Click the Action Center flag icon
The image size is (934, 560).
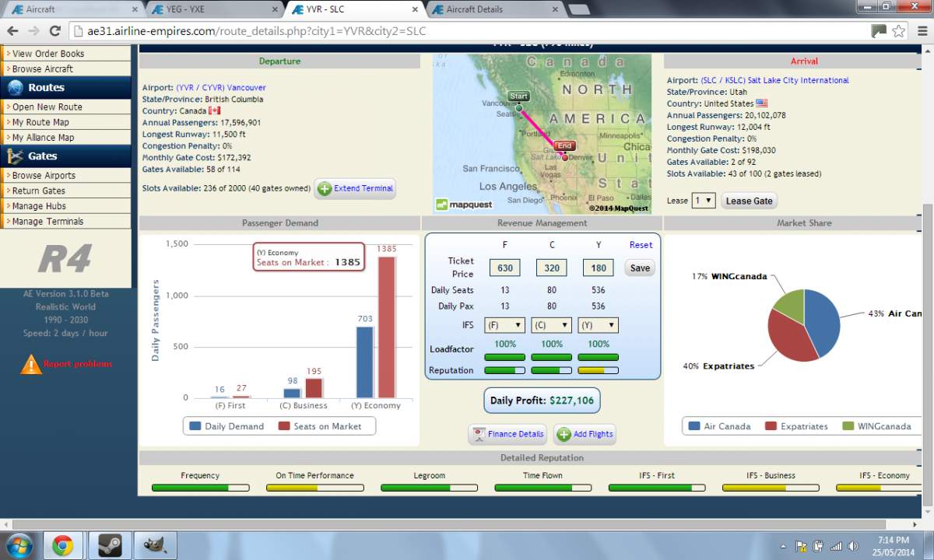tap(801, 545)
